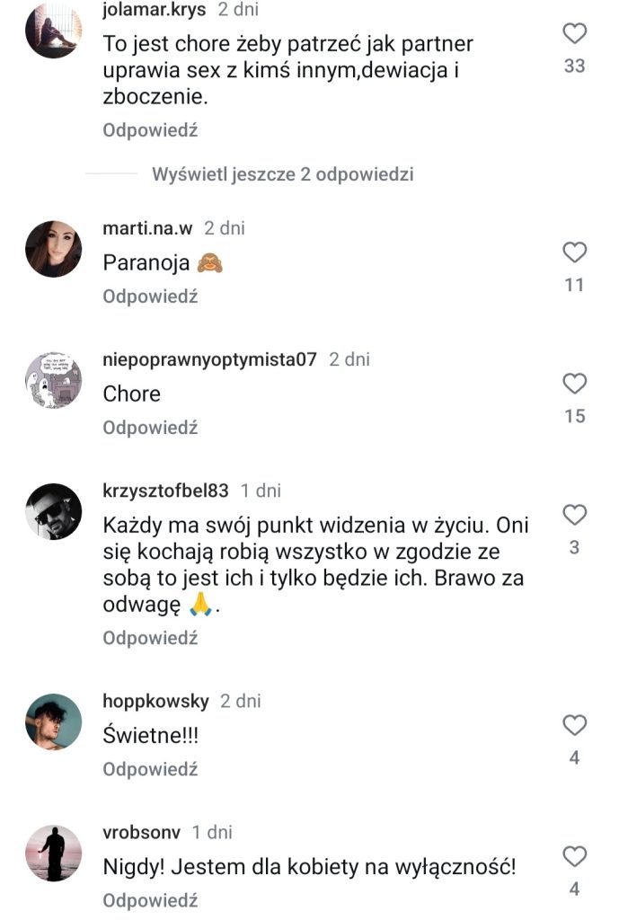Like niepoprawnyoptymista07's Chore comment
This screenshot has height=920, width=619.
(574, 384)
